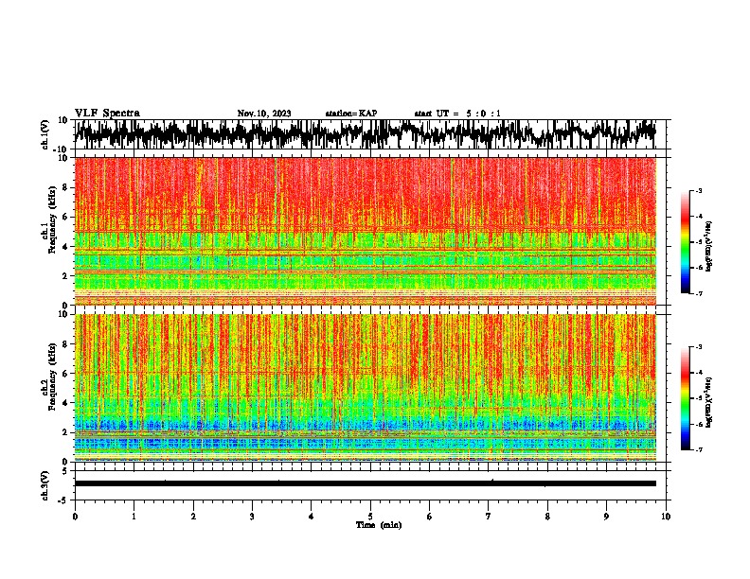750x579 pixels.
Task: Click time axis tick label "8"
Action: click(x=547, y=517)
